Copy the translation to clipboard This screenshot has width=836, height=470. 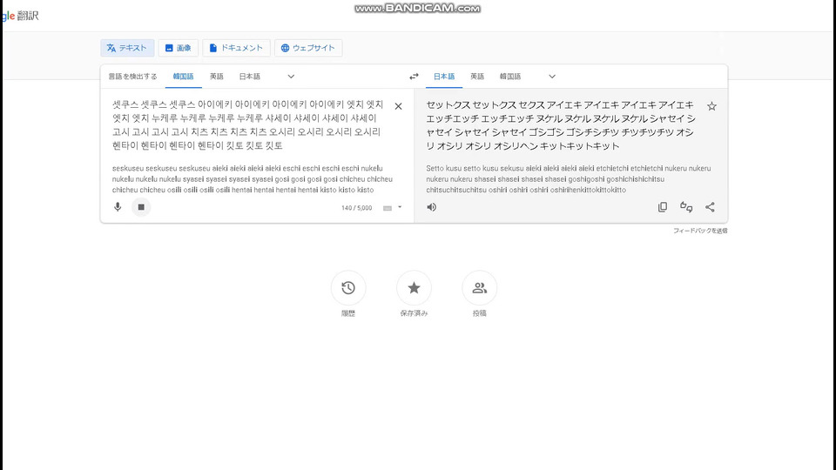pyautogui.click(x=663, y=207)
